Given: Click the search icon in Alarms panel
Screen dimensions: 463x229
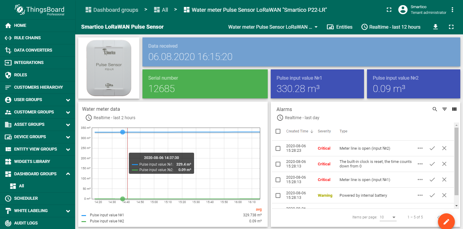Looking at the screenshot, I should (x=435, y=109).
